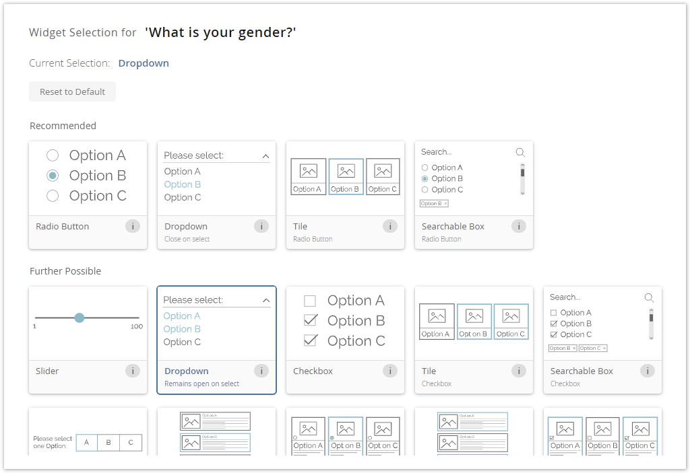
Task: Open info icon on Searchable Box Checkbox card
Action: coord(648,371)
